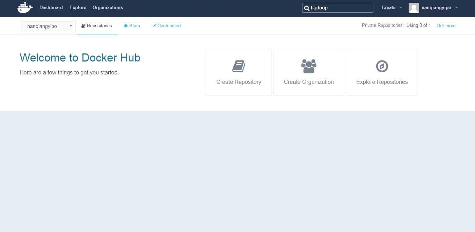475x232 pixels.
Task: Click the Private Repositories label
Action: 383,26
